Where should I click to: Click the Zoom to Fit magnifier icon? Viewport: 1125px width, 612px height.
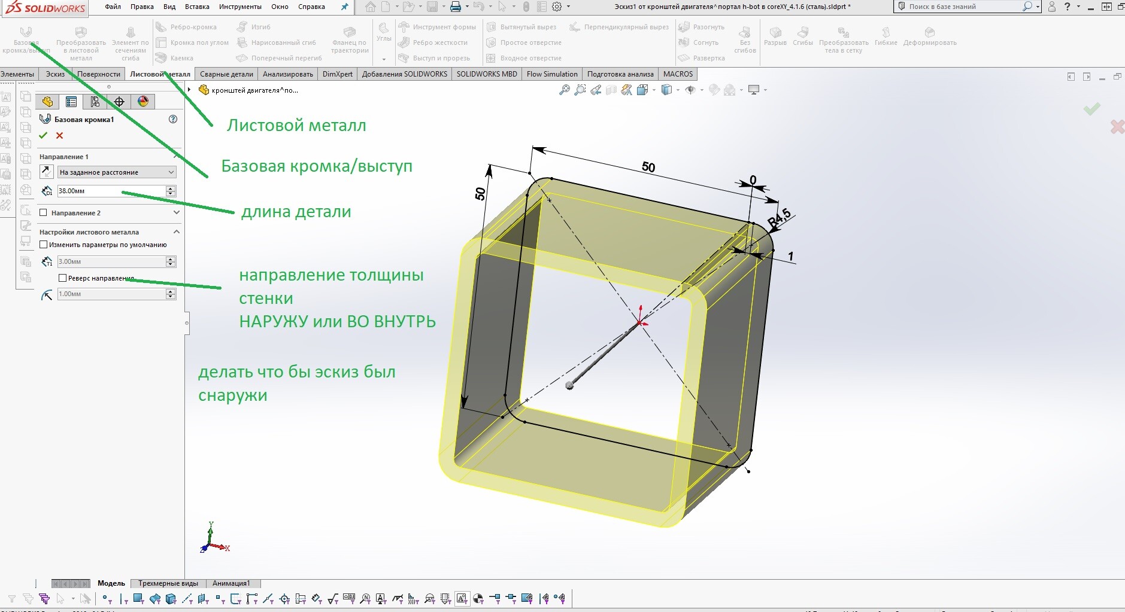(564, 90)
